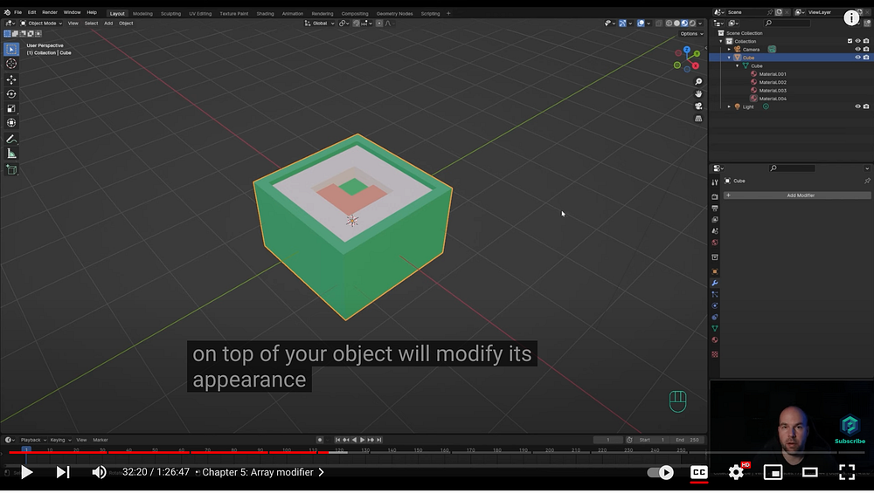This screenshot has height=493, width=874.
Task: Open the Object properties orange square tab
Action: click(x=715, y=271)
